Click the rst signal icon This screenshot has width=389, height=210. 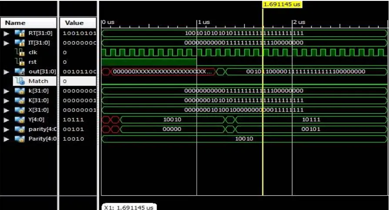click(20, 62)
